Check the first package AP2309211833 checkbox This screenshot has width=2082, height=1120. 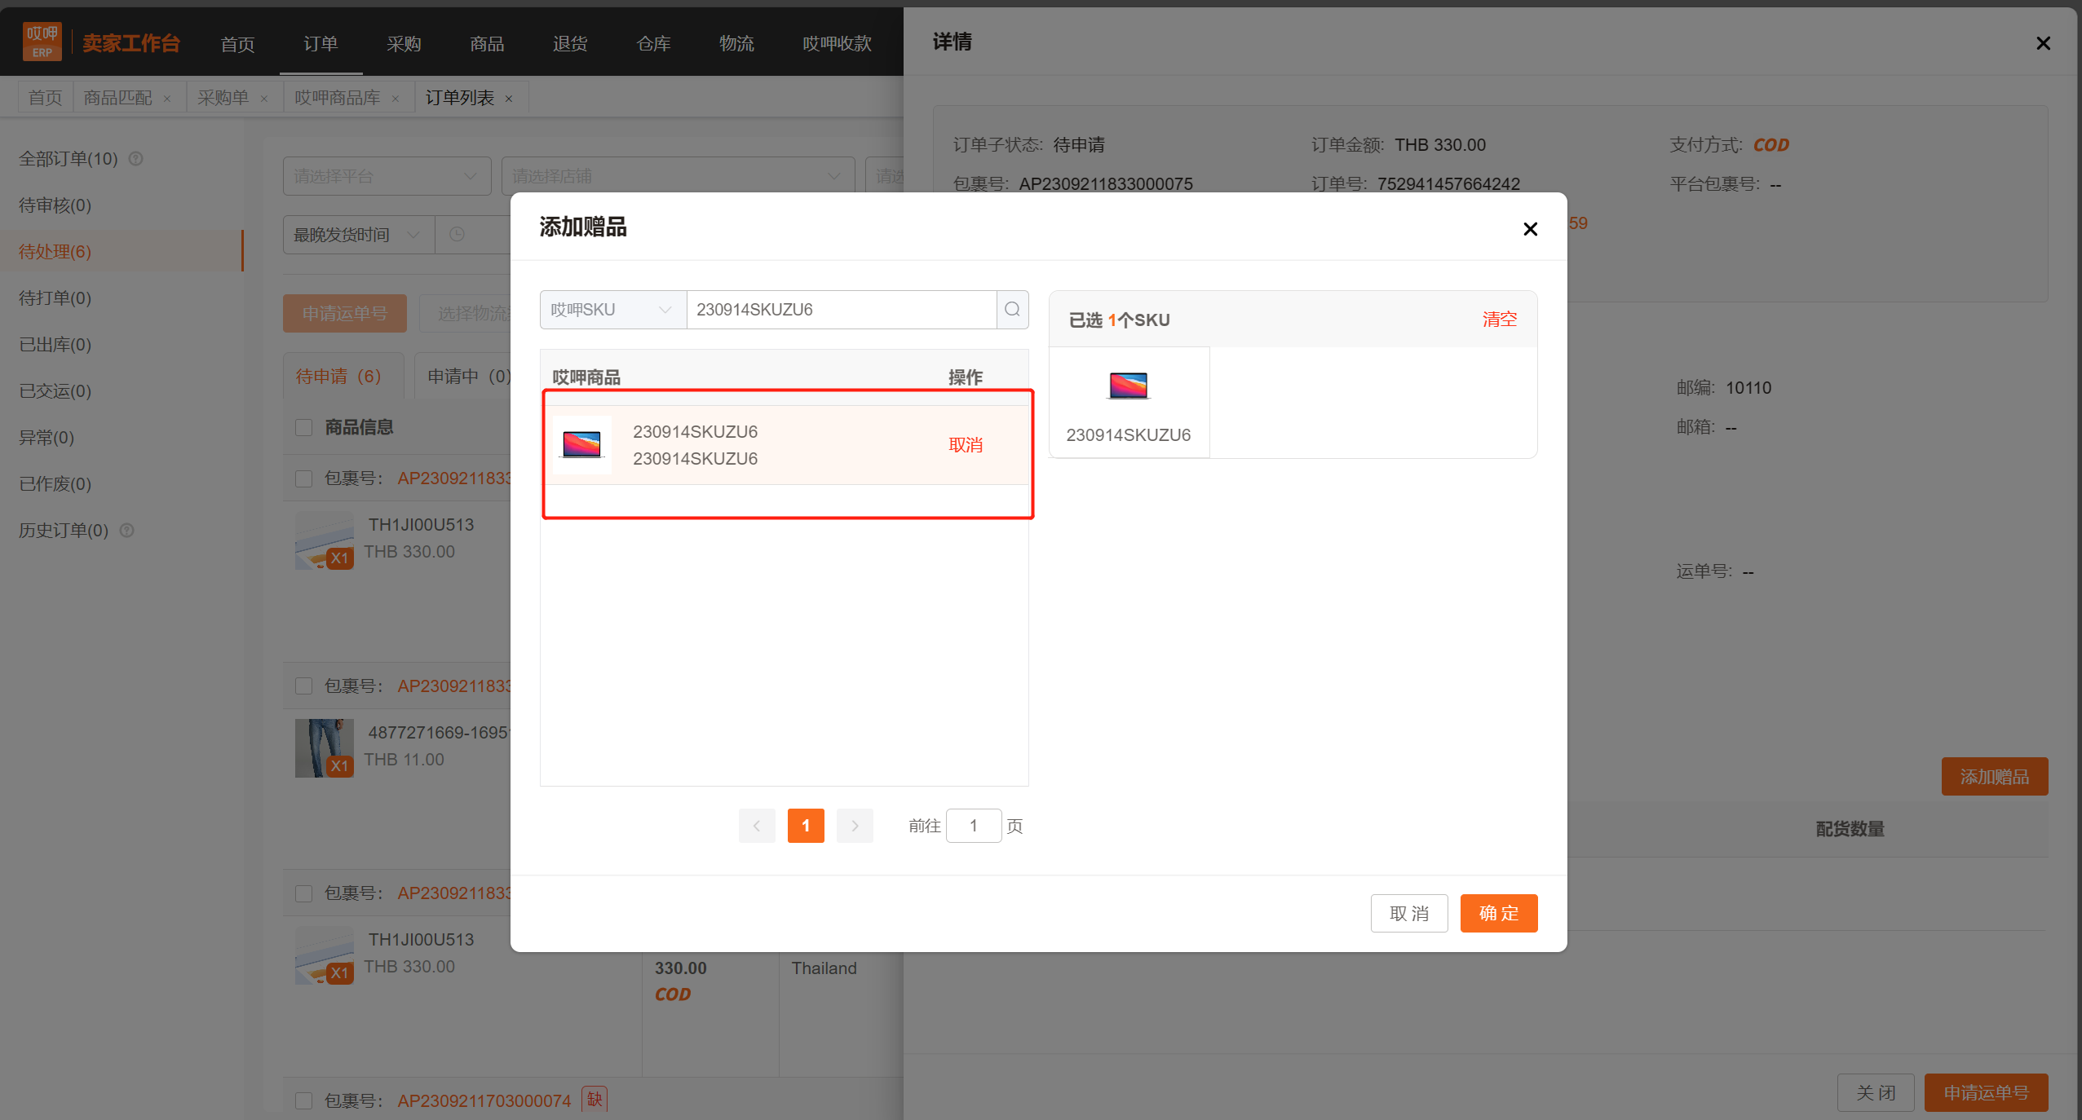click(304, 478)
